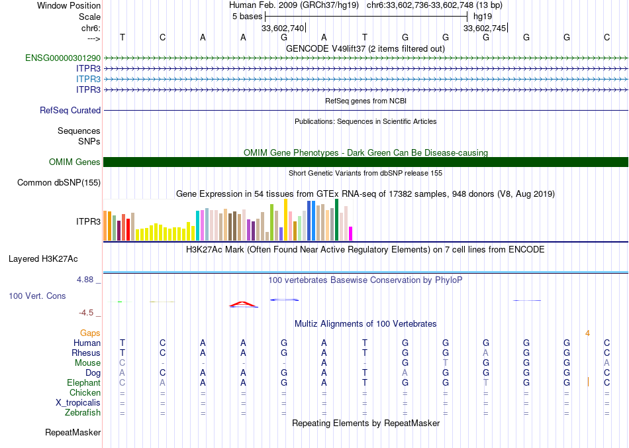Viewport: 629px width, 448px height.
Task: Click the dark green OMIM Genes bar
Action: tap(365, 162)
